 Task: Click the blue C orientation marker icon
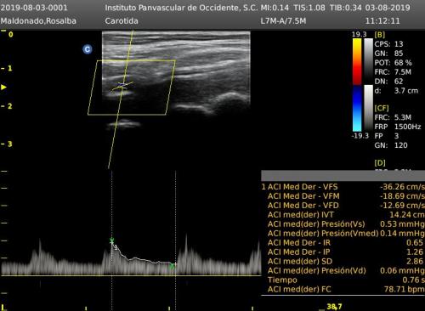[88, 49]
